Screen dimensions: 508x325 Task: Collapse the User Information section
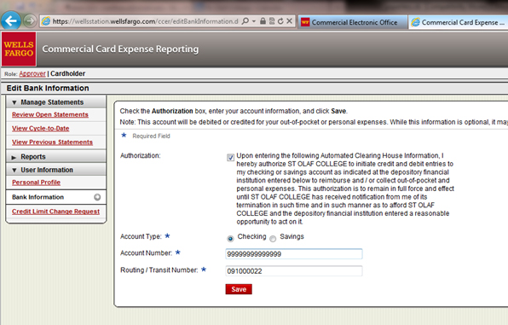55,170
